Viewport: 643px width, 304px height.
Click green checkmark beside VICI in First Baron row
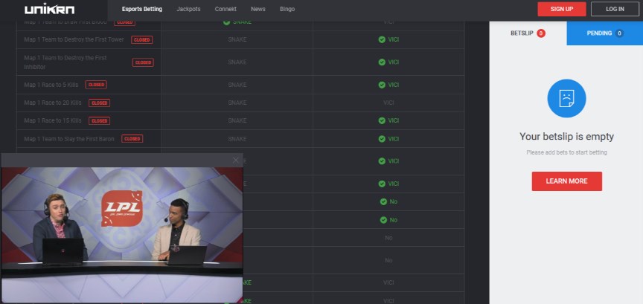click(x=382, y=139)
